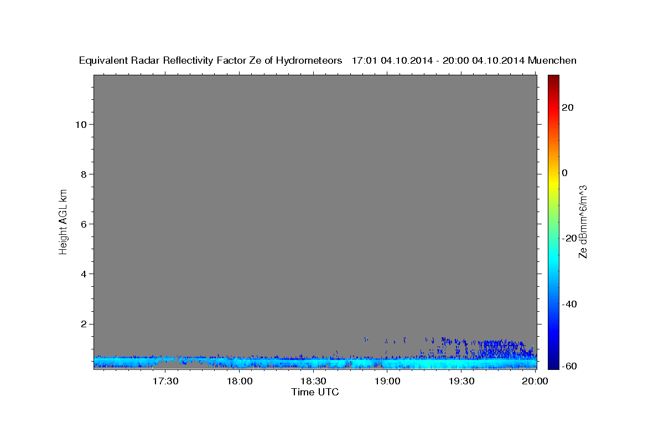The width and height of the screenshot is (664, 443).
Task: Click the cyan reflectivity band near 19:30
Action: pyautogui.click(x=461, y=363)
